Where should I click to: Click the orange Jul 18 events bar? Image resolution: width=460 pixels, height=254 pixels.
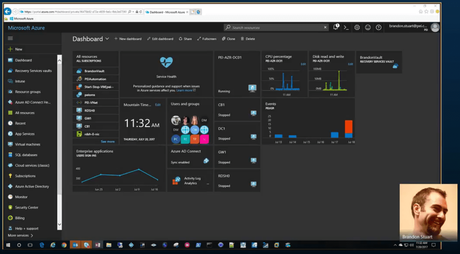[x=348, y=127]
